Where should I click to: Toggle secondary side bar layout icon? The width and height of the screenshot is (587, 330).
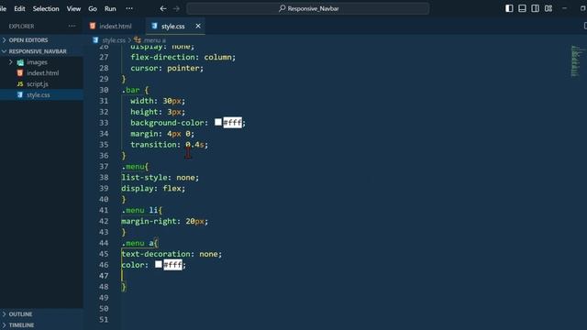point(535,8)
